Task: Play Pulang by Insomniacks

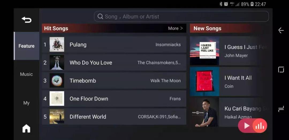Action: coord(114,45)
